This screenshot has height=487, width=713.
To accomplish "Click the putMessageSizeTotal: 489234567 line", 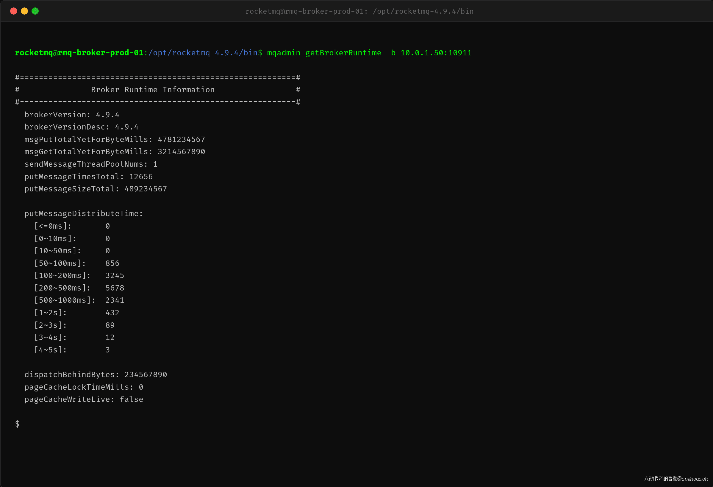I will 96,189.
